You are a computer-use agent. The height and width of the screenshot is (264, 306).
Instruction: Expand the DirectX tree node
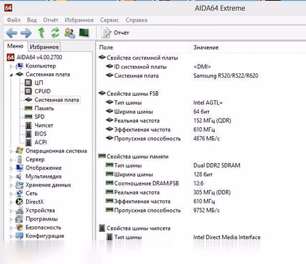coord(11,202)
